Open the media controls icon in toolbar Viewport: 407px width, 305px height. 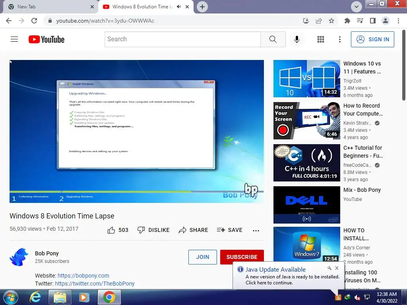(360, 21)
